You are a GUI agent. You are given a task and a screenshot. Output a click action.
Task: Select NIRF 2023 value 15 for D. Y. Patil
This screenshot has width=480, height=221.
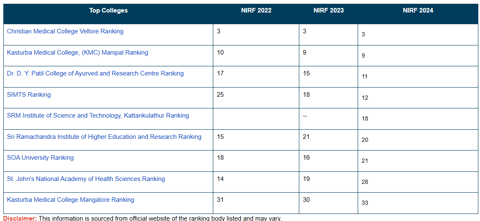pyautogui.click(x=306, y=73)
